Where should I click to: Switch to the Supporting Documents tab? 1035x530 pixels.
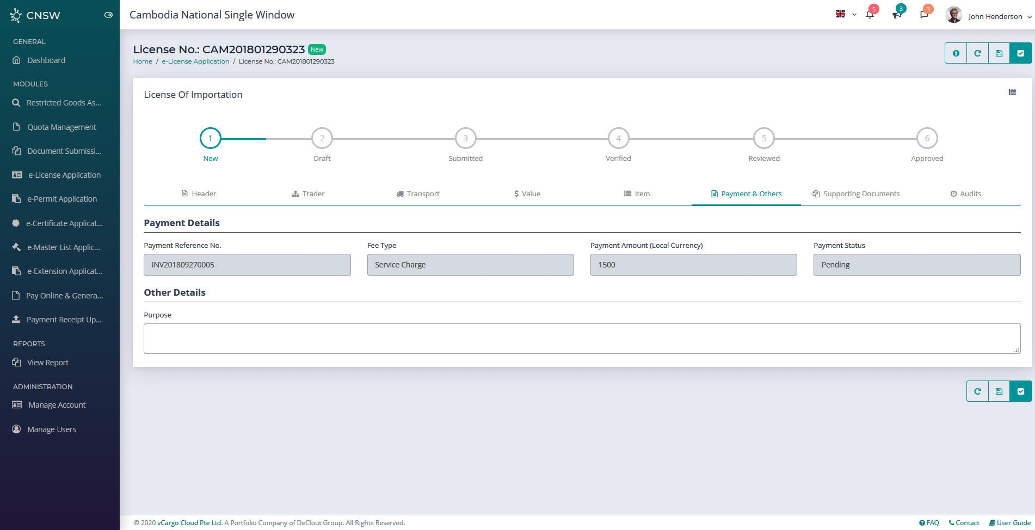pos(856,194)
